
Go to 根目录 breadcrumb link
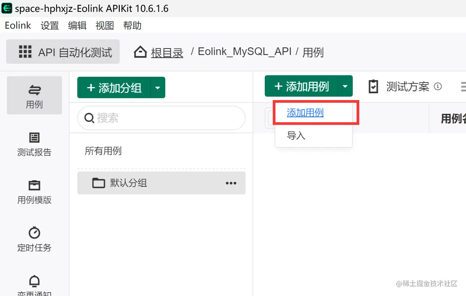pos(167,52)
